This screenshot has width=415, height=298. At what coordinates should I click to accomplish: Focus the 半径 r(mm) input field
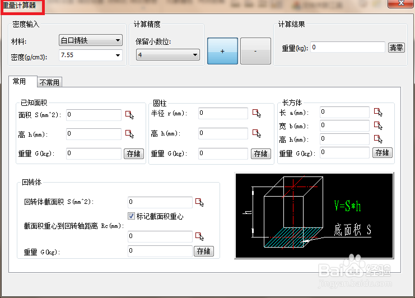[223, 113]
